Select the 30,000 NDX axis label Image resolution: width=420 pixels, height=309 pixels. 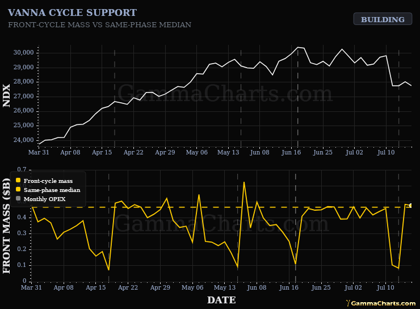[x=24, y=52]
